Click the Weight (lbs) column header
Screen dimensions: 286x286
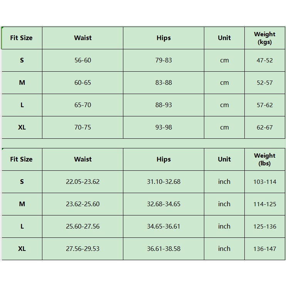265,159
